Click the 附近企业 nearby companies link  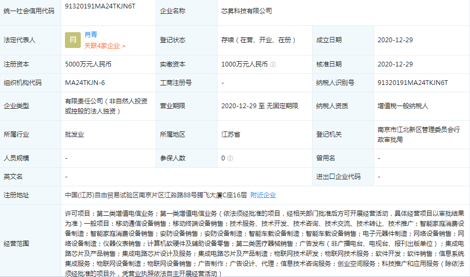(x=263, y=195)
